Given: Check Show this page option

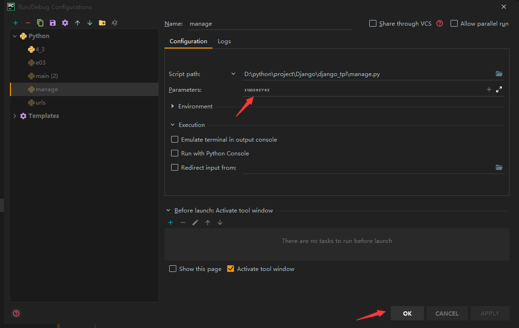Looking at the screenshot, I should point(173,269).
